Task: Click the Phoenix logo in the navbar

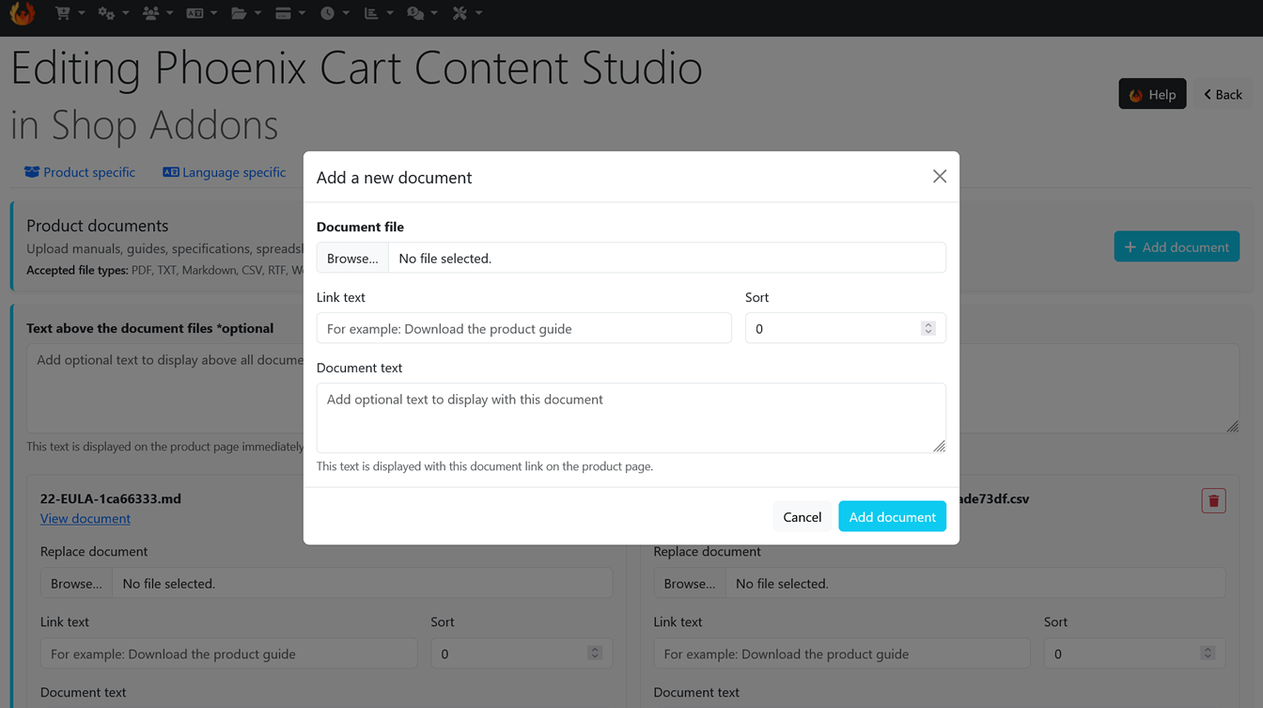Action: [x=22, y=13]
